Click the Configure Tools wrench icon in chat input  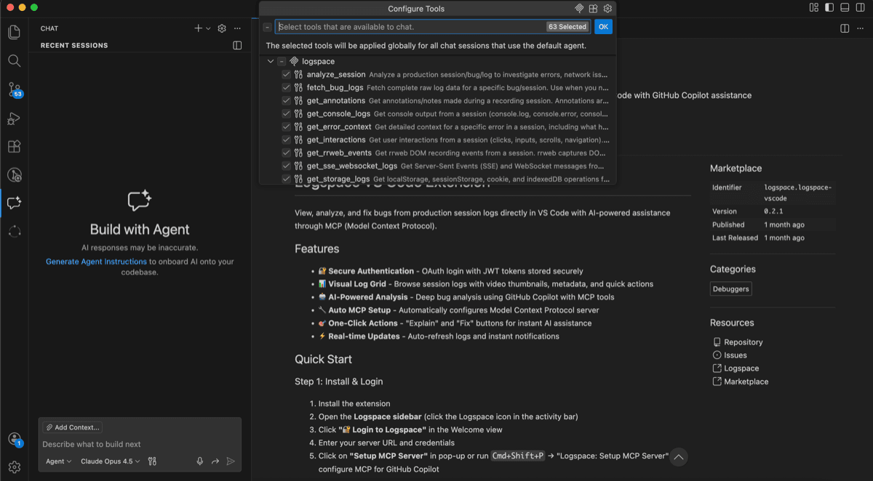tap(152, 461)
